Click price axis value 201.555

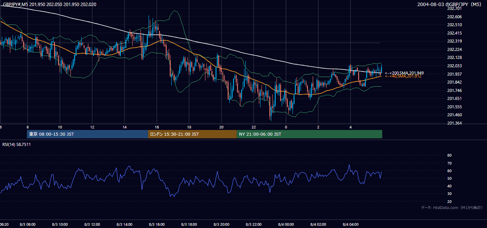pos(454,107)
